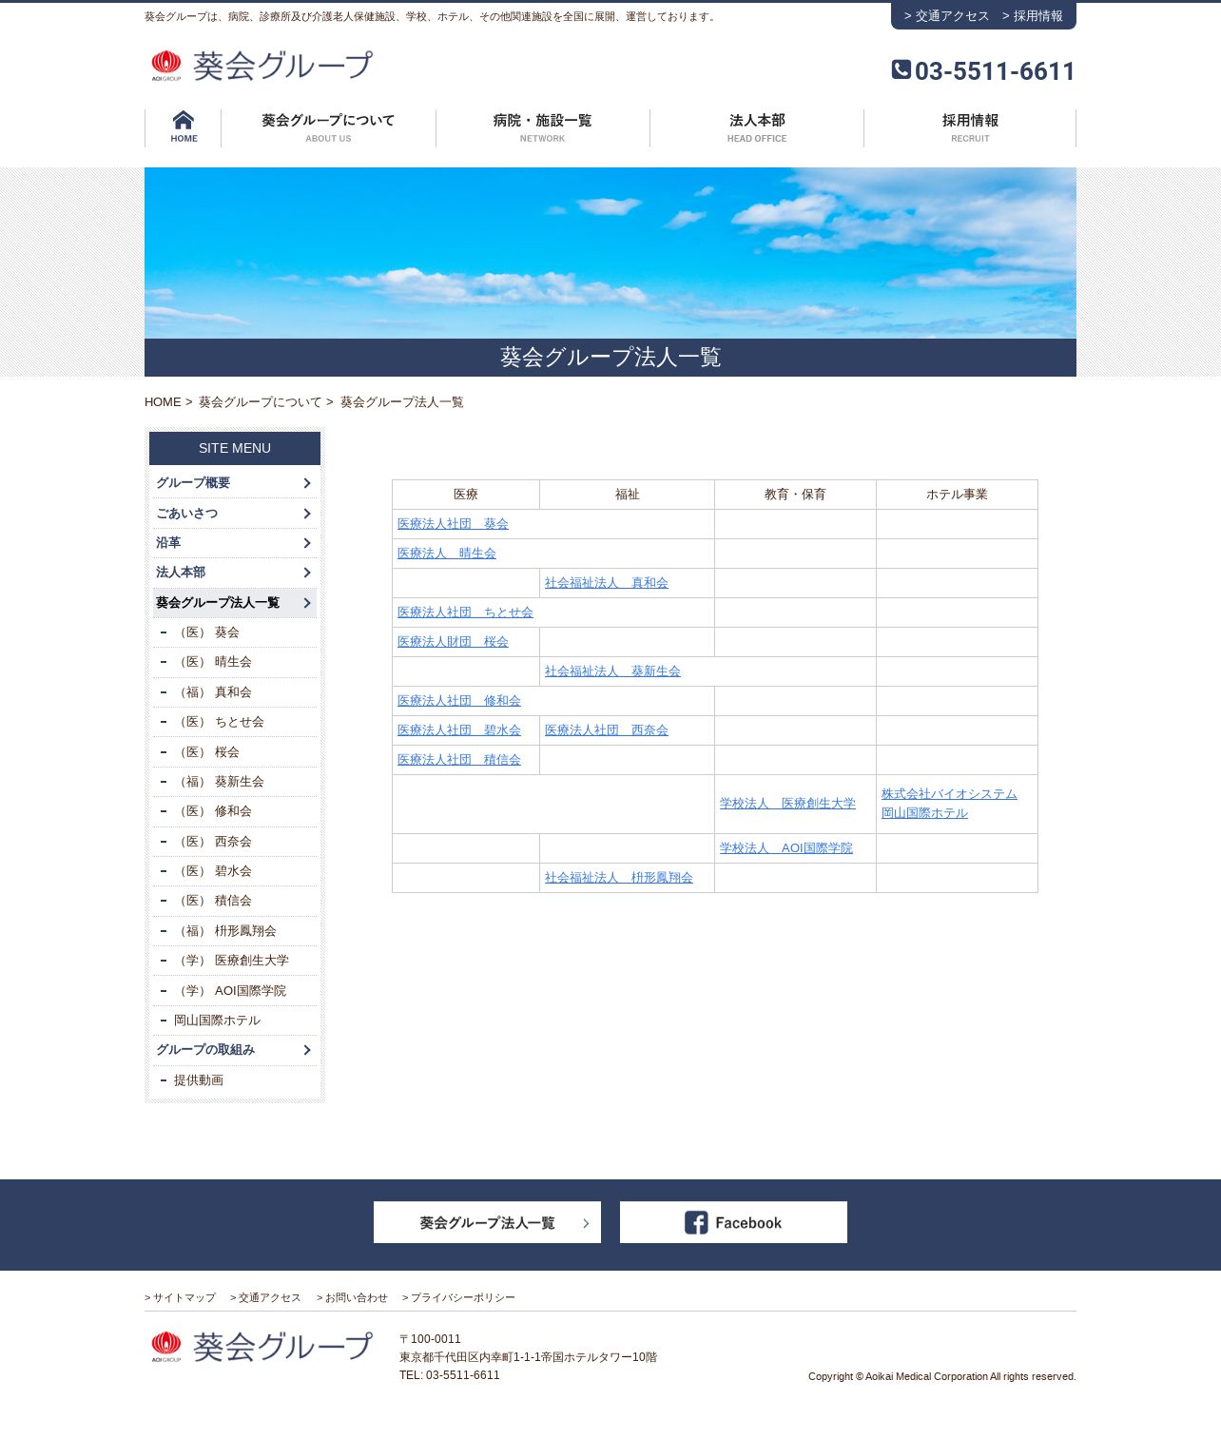Click 医療法人社団 ちとせ会 table link
The image size is (1221, 1439).
pyautogui.click(x=465, y=613)
